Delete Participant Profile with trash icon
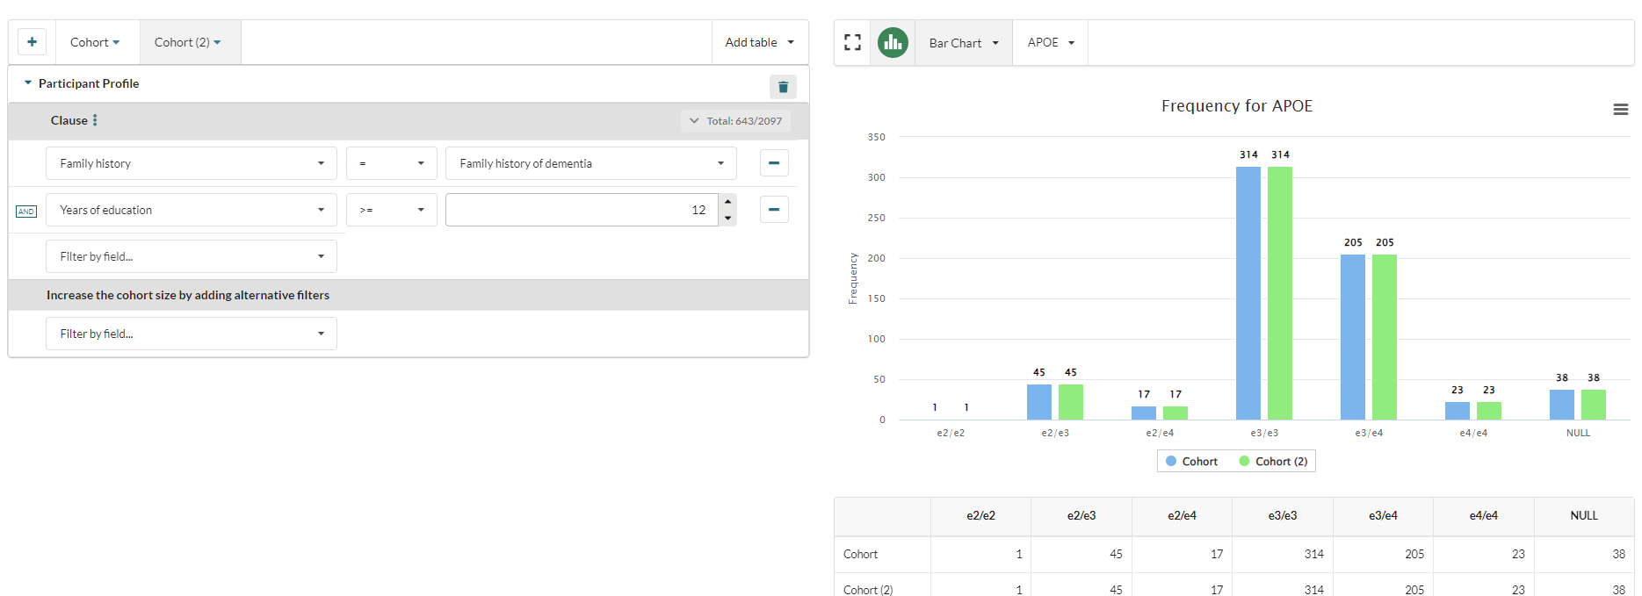The height and width of the screenshot is (596, 1642). tap(783, 87)
